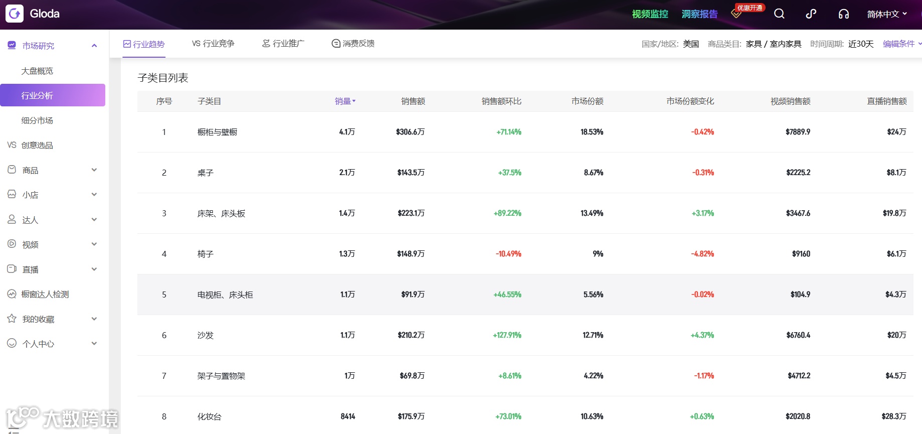Click the 行业趋势 chart icon
922x434 pixels.
pos(127,44)
